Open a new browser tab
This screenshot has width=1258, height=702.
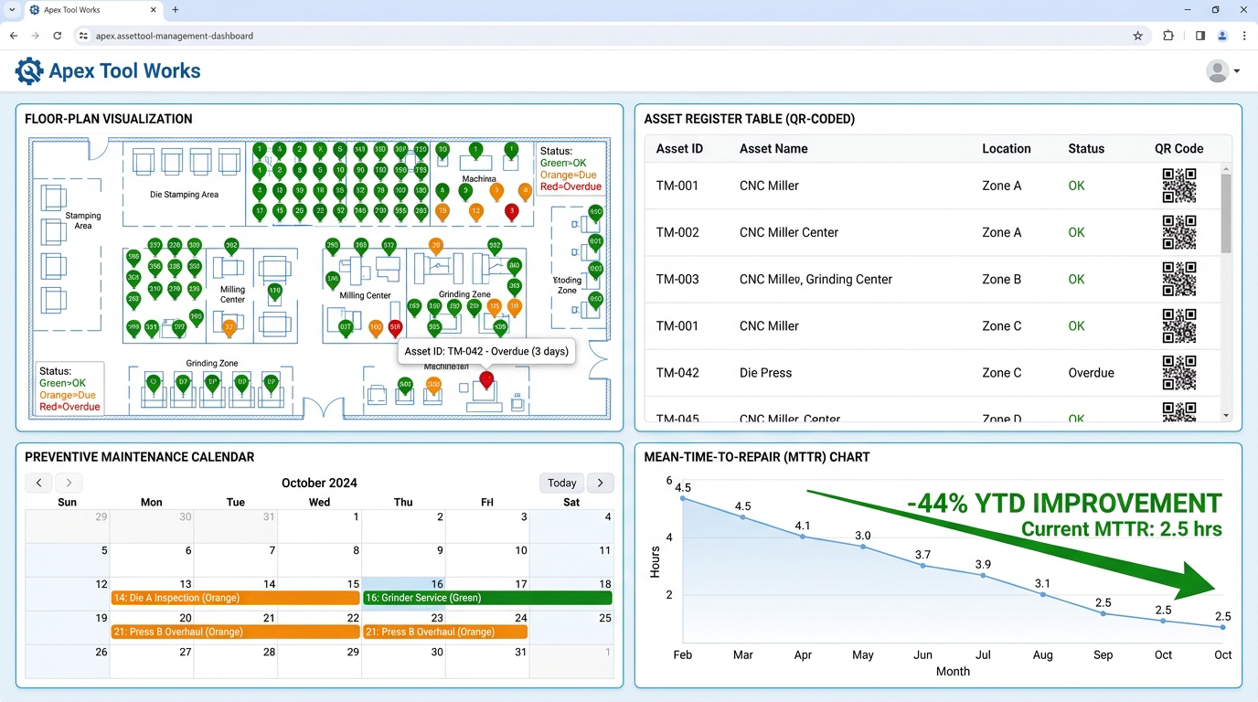point(176,10)
